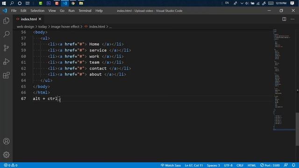
Task: Open the Extensions view
Action: (6, 75)
